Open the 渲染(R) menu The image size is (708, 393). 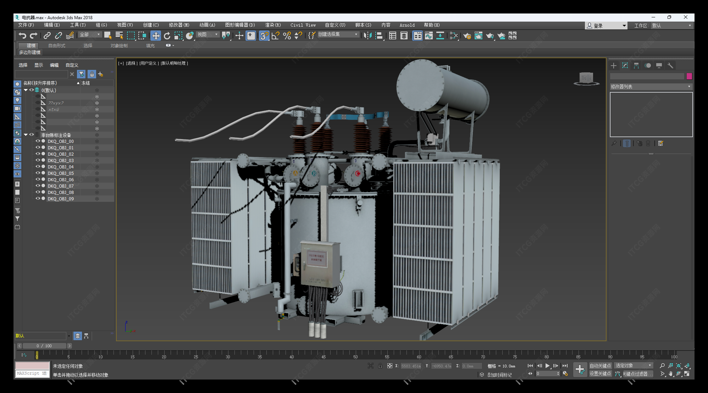[x=272, y=25]
